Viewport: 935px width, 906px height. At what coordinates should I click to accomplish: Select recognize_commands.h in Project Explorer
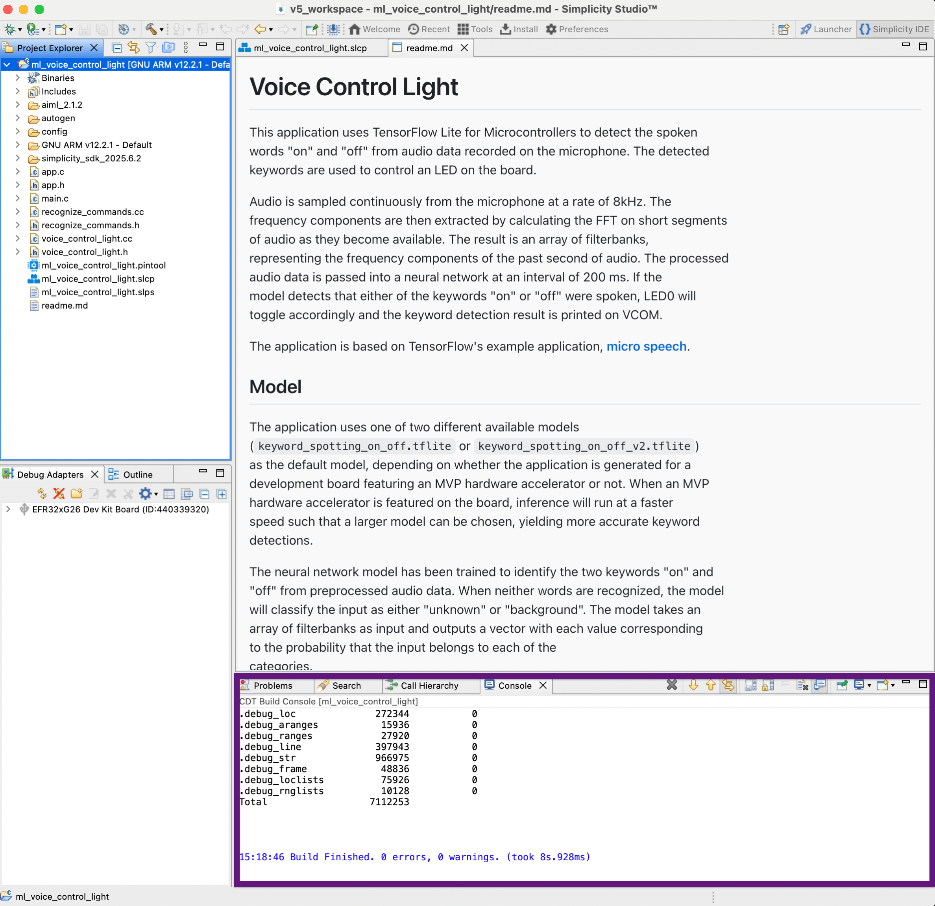pos(90,225)
